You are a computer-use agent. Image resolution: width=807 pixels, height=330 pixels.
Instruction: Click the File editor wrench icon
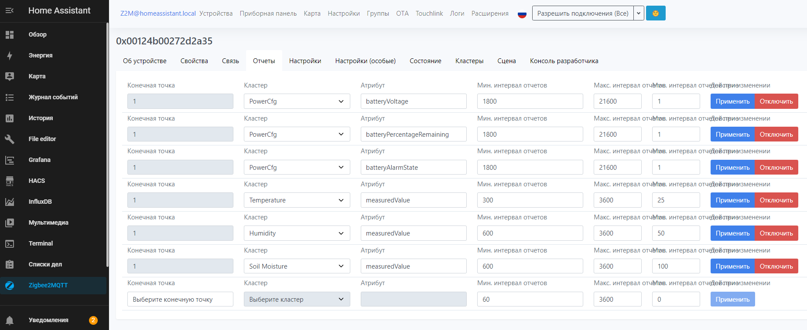[10, 139]
